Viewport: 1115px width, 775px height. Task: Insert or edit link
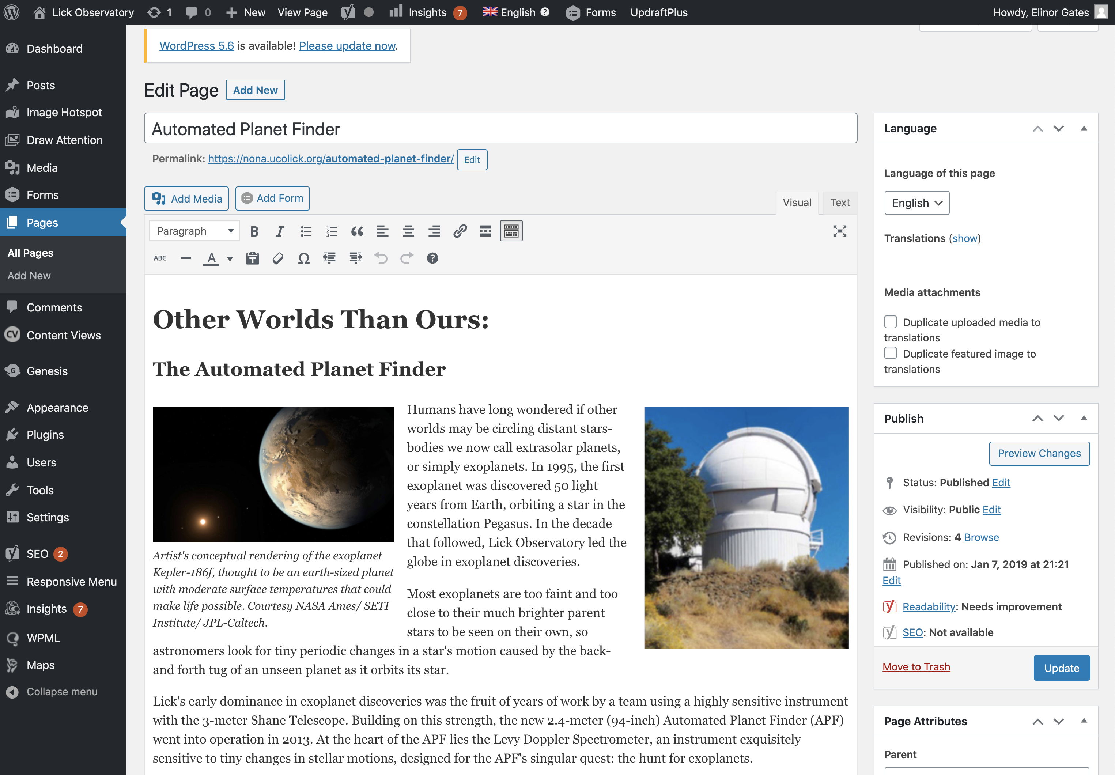click(x=460, y=231)
